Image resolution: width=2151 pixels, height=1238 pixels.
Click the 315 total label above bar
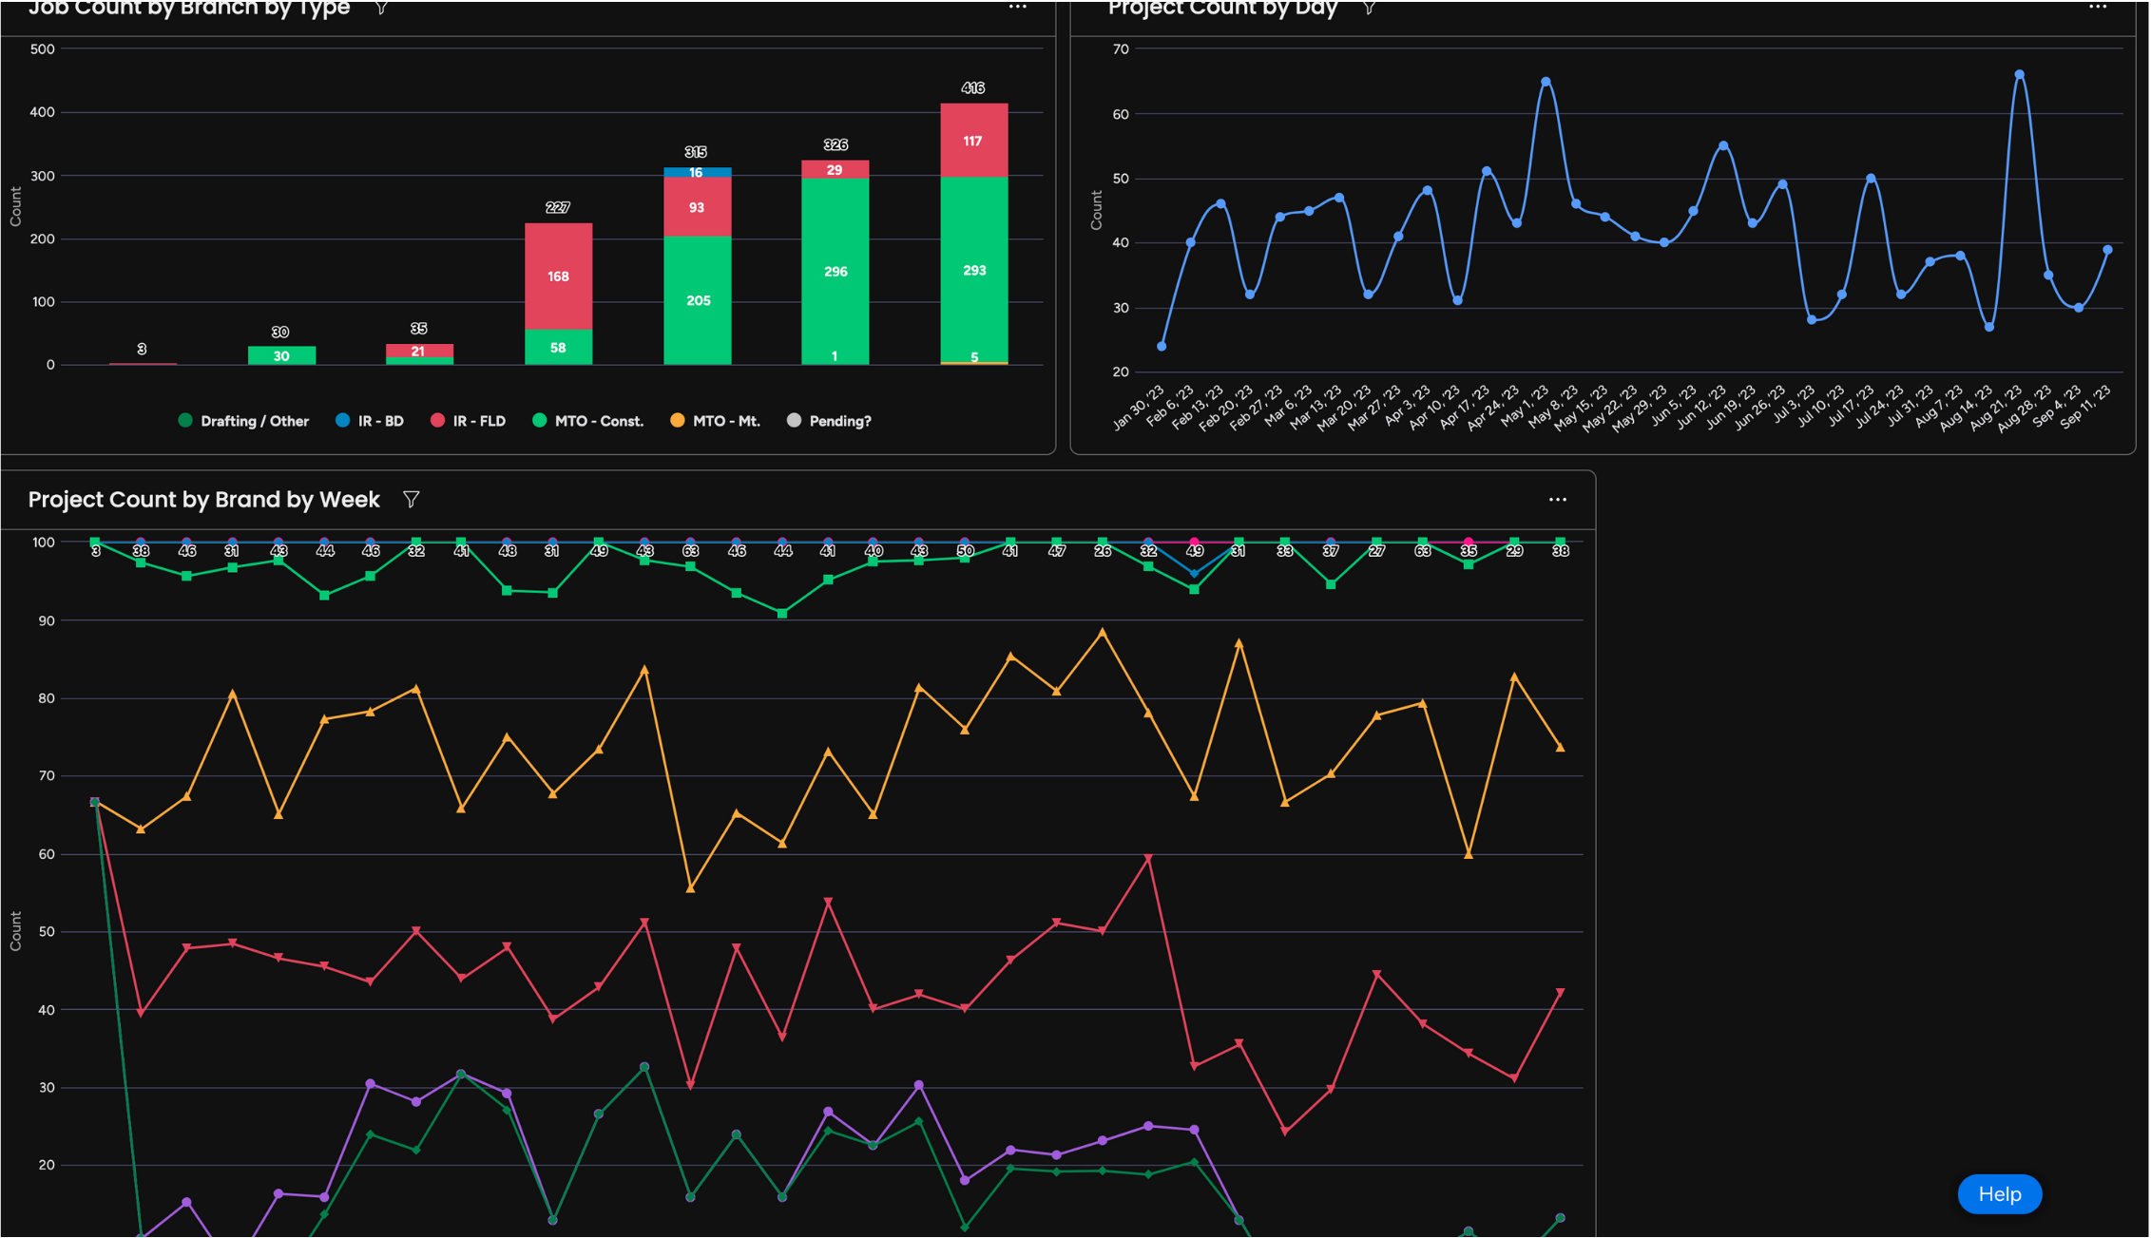click(x=696, y=152)
